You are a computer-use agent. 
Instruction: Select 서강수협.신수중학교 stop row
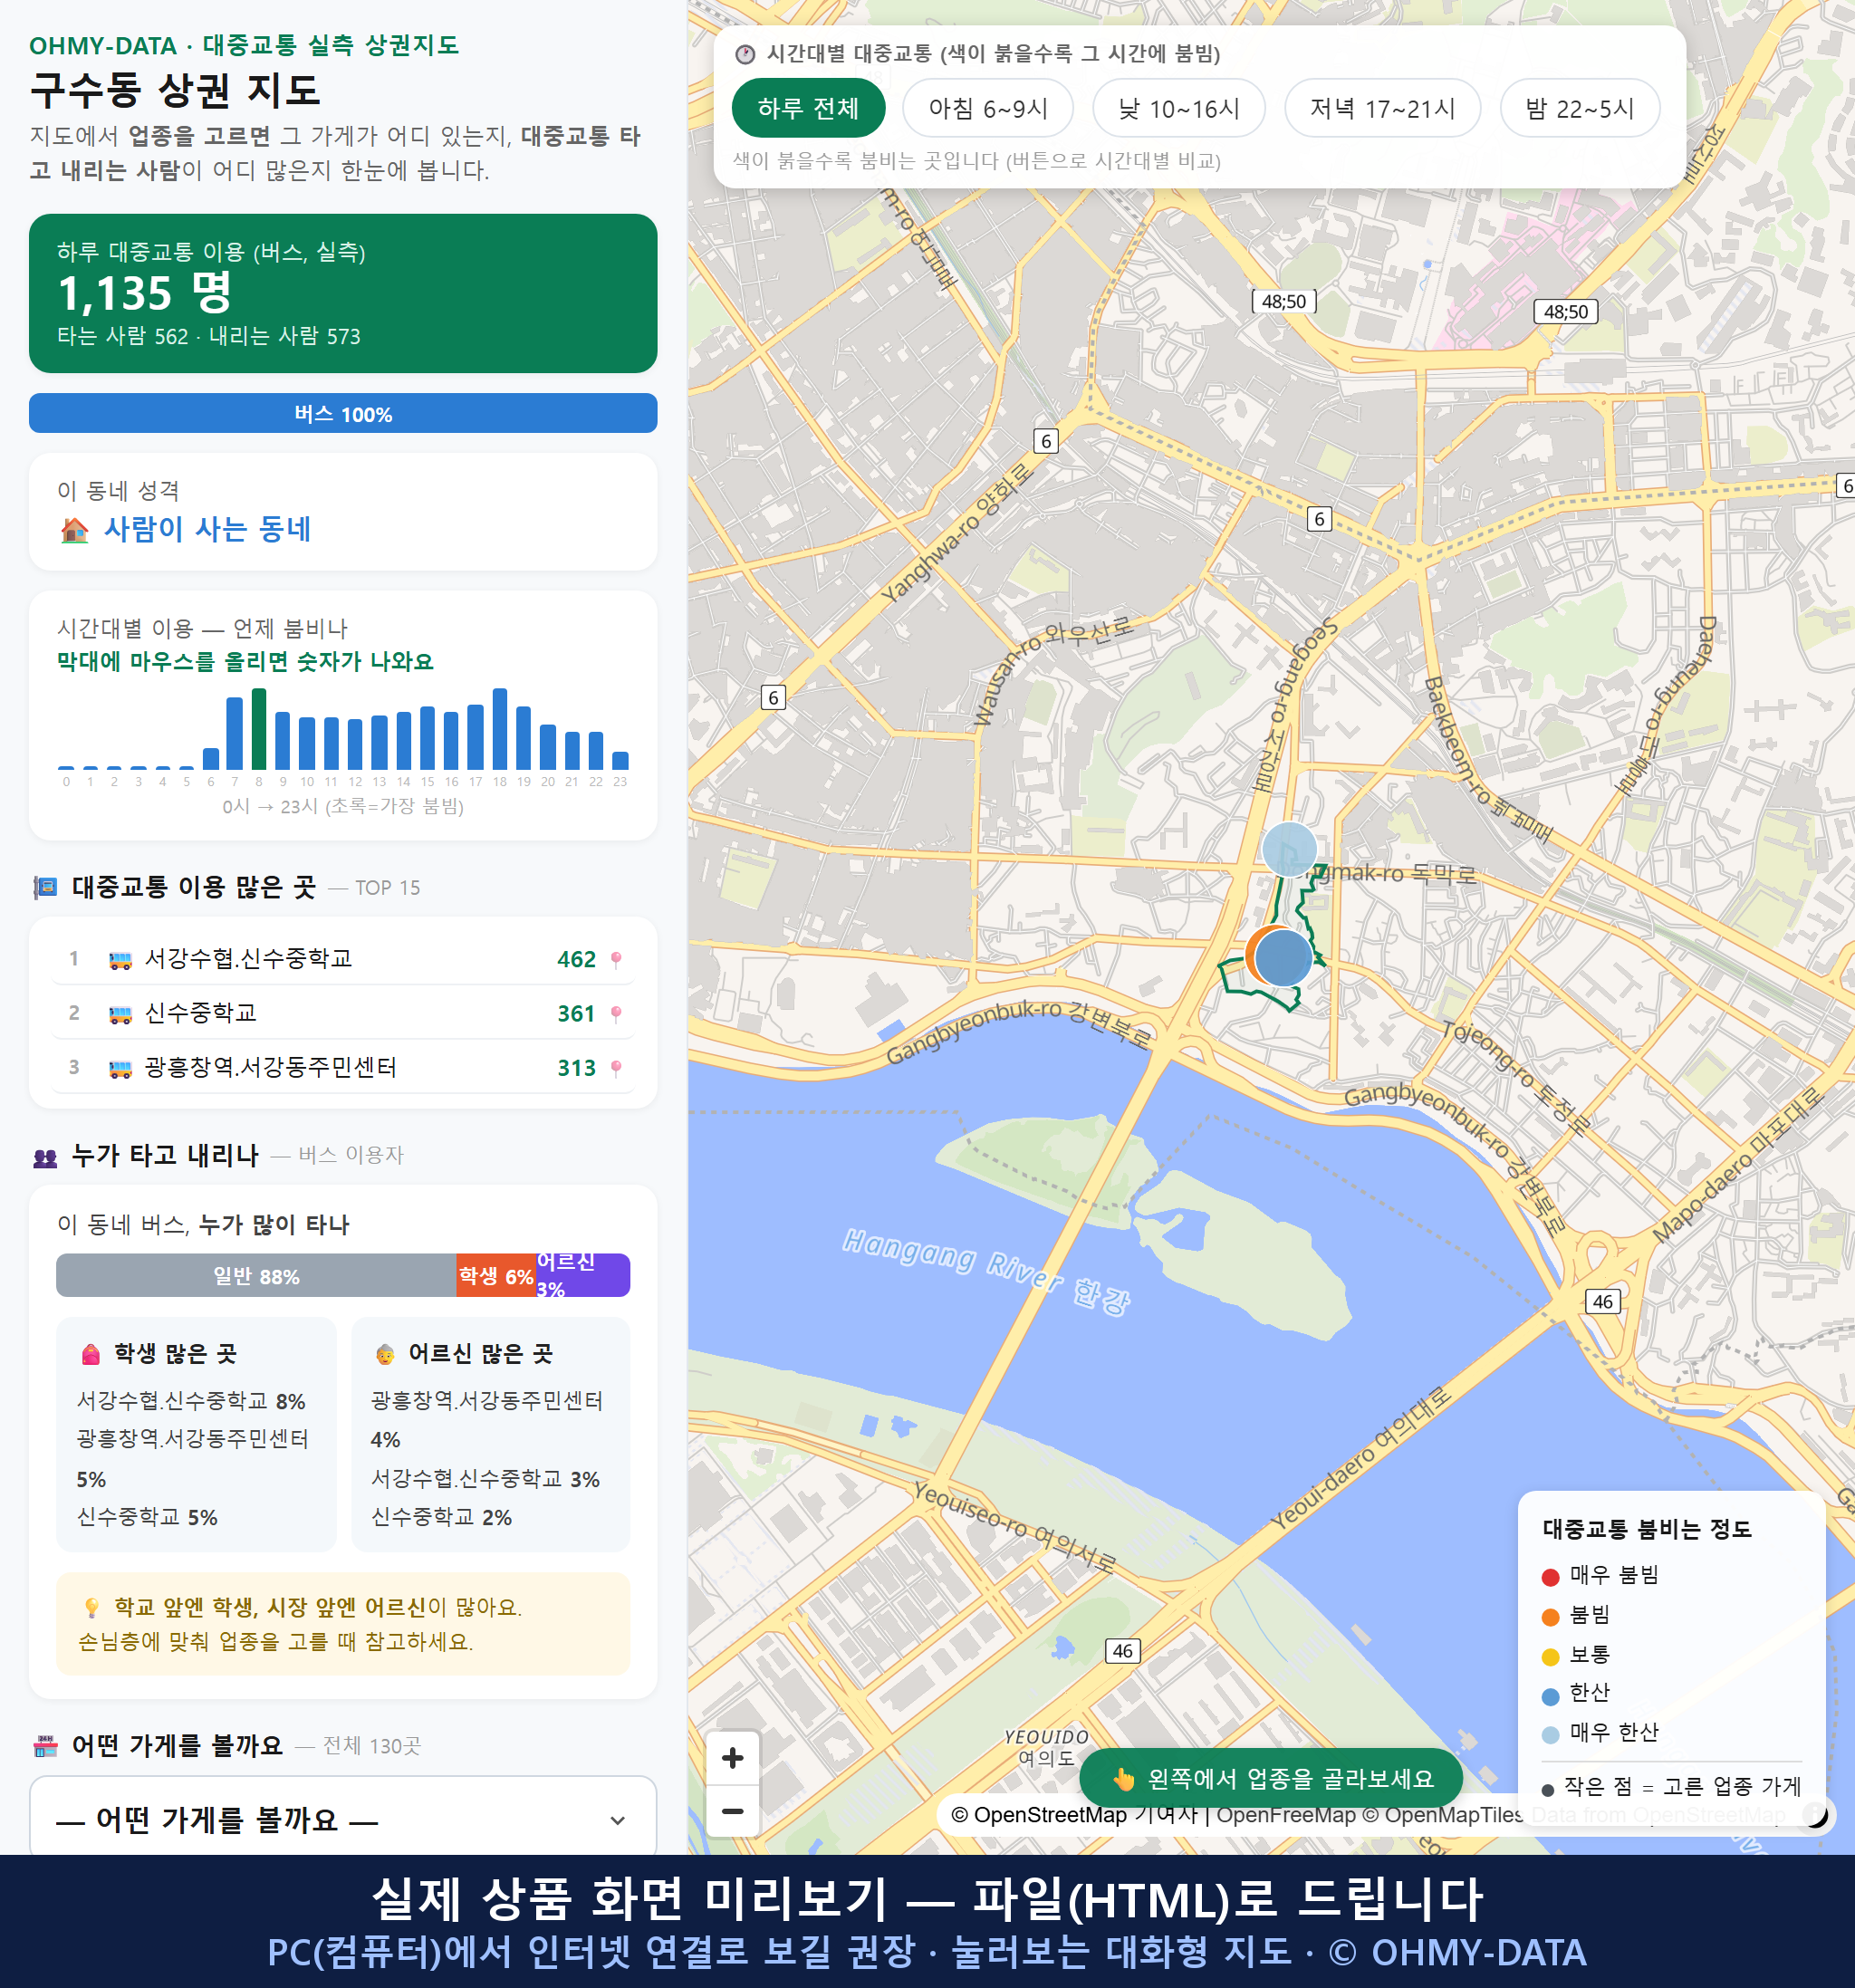click(x=343, y=959)
